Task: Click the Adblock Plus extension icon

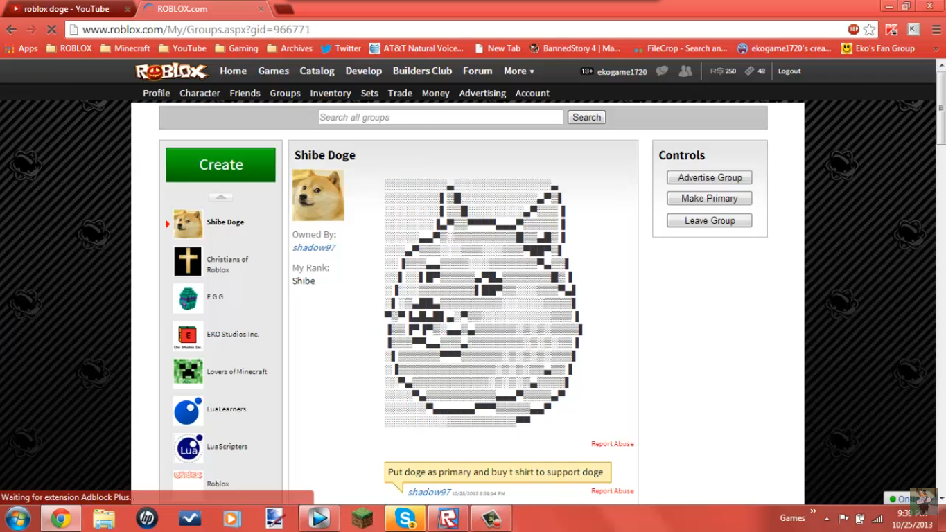Action: click(853, 30)
